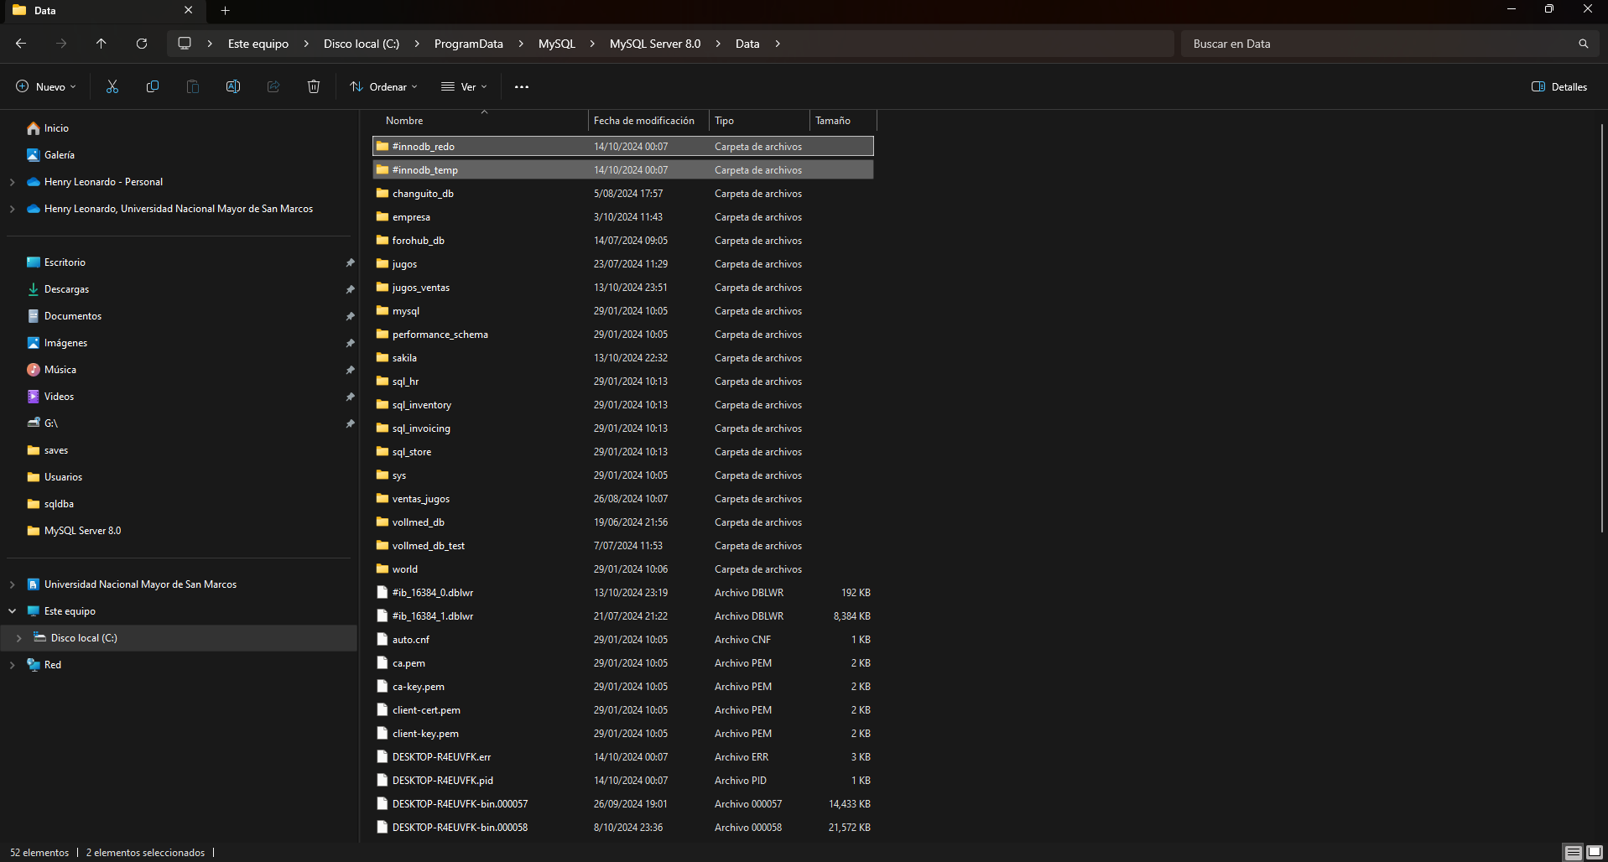Select the performance_schema folder
This screenshot has width=1608, height=862.
click(x=623, y=335)
